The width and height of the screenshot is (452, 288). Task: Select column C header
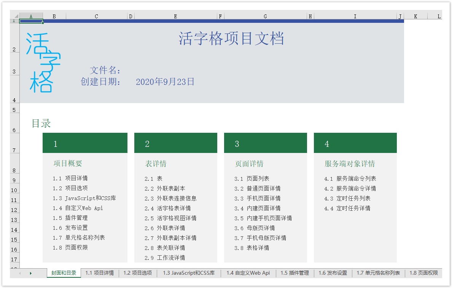(x=96, y=16)
